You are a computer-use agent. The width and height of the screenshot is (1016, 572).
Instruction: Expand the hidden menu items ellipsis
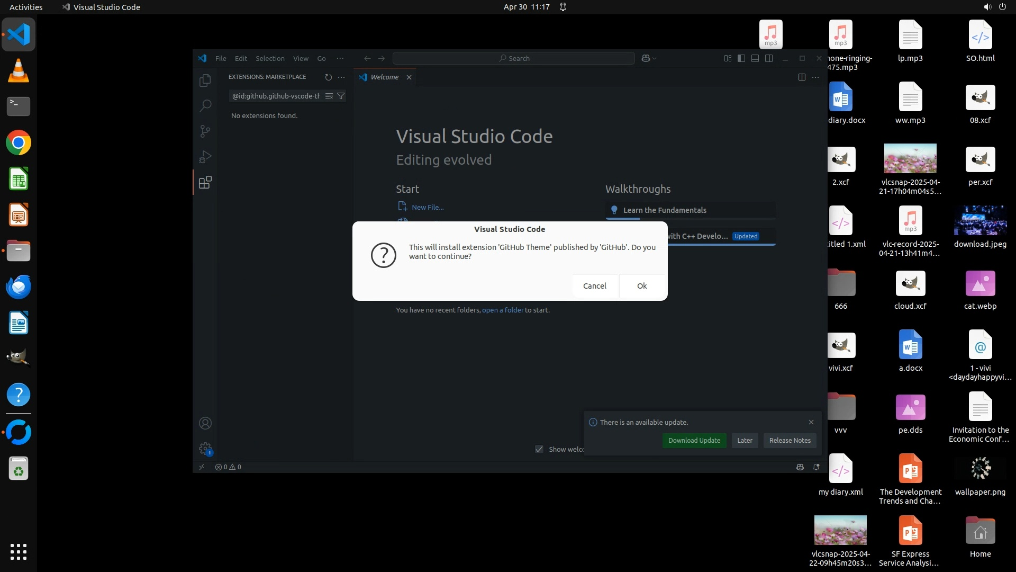click(340, 59)
